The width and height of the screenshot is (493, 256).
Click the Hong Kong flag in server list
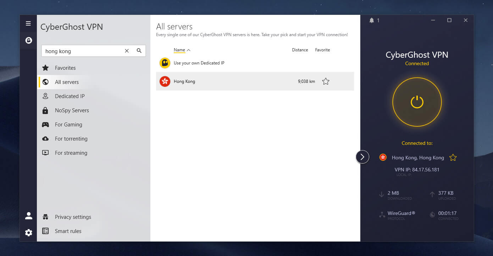tap(165, 81)
